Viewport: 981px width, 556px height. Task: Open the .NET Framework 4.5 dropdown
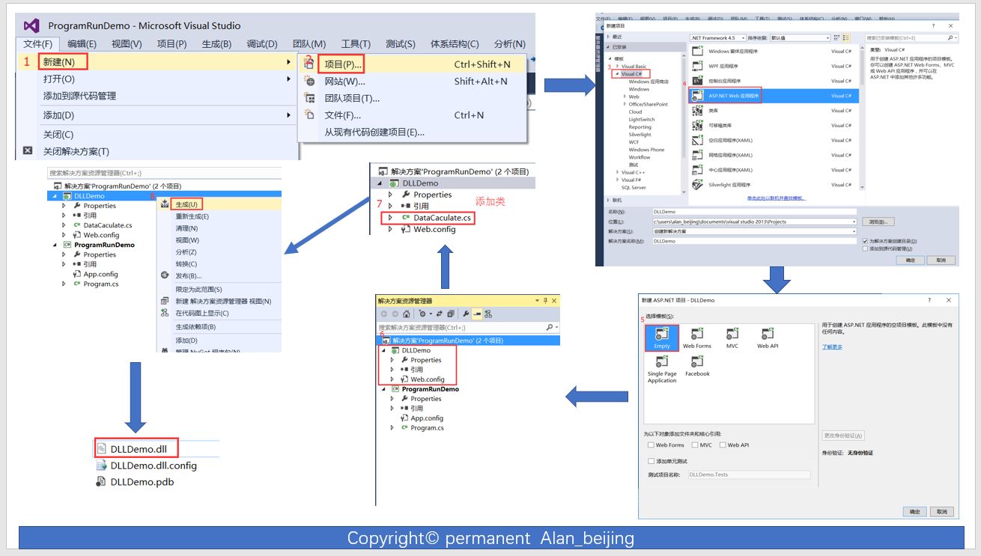pos(744,37)
